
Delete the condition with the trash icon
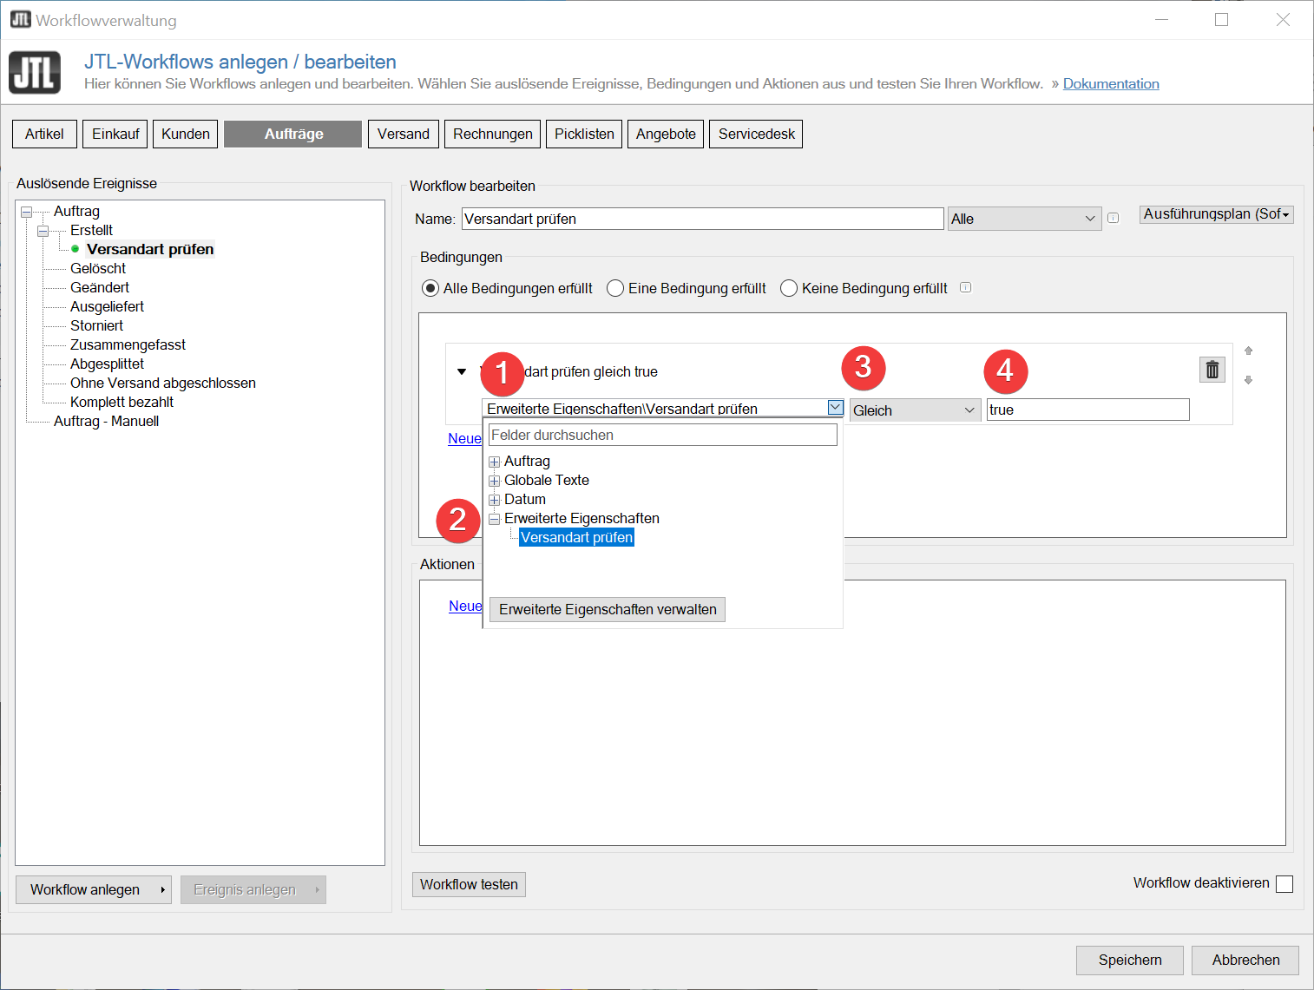1212,370
